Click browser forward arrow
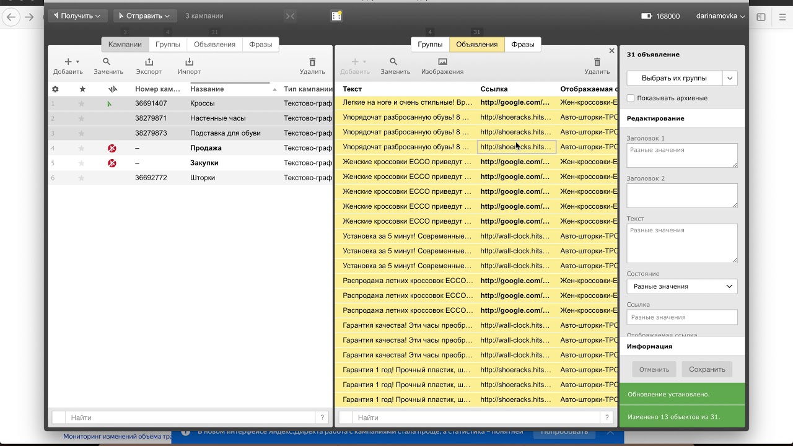 click(x=29, y=17)
